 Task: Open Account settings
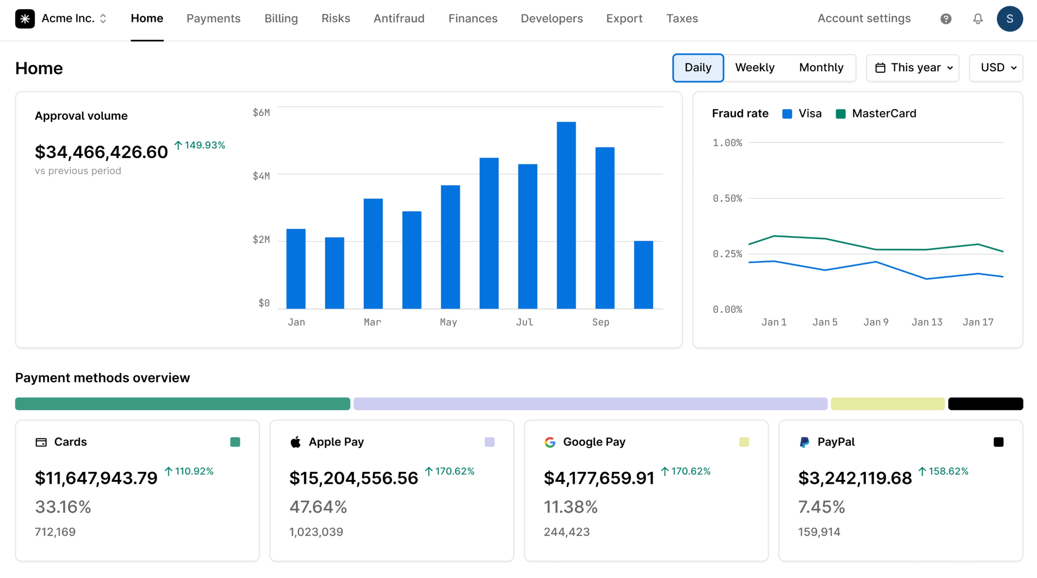click(x=864, y=19)
